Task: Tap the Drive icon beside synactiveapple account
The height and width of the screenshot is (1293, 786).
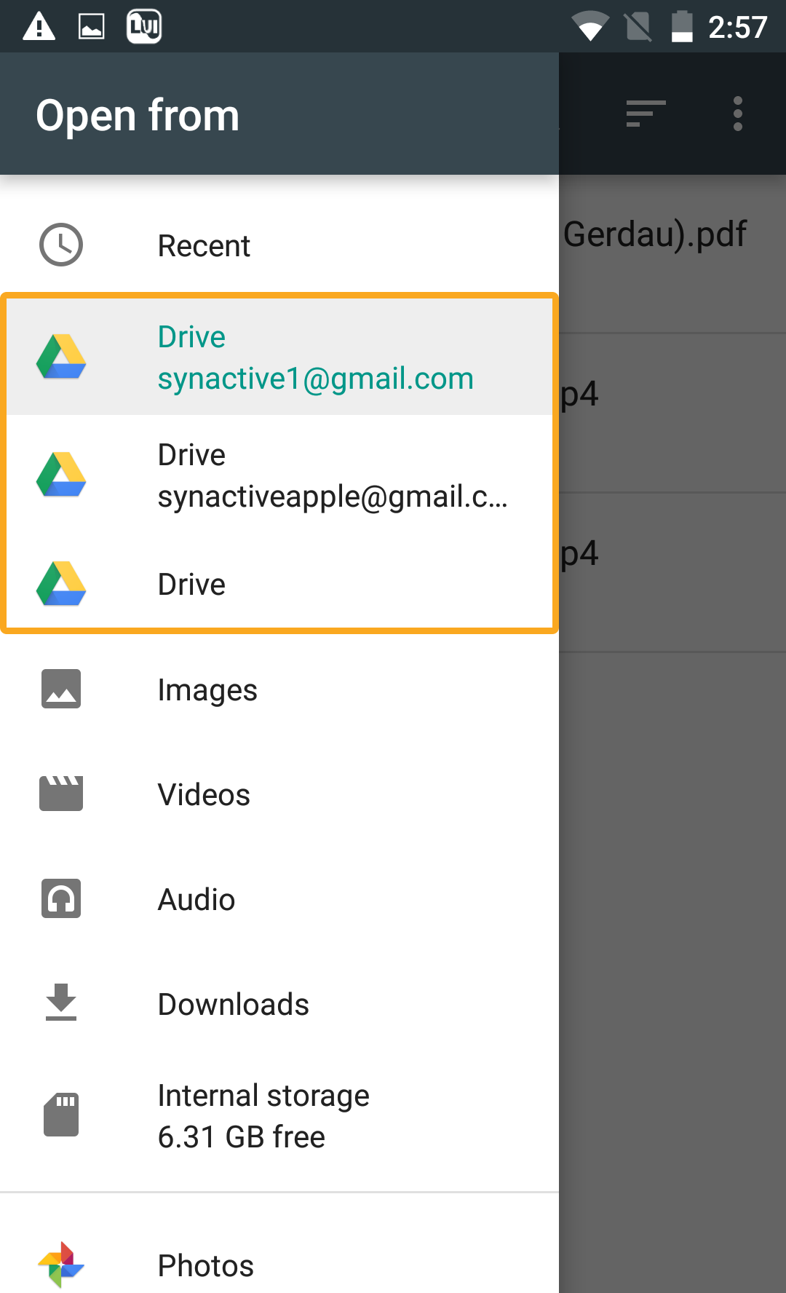Action: click(61, 475)
